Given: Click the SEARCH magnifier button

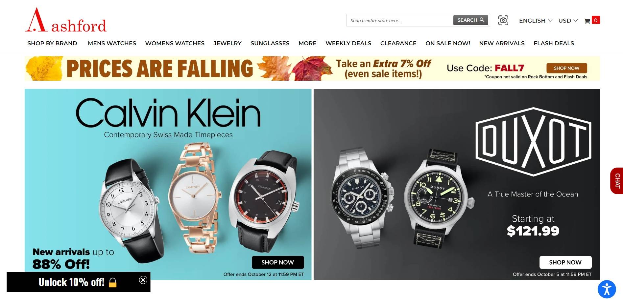Looking at the screenshot, I should 470,20.
